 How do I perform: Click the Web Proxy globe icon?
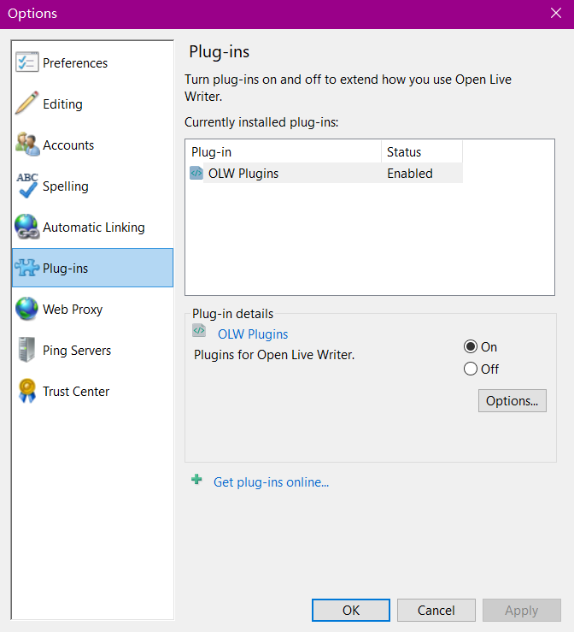[27, 309]
